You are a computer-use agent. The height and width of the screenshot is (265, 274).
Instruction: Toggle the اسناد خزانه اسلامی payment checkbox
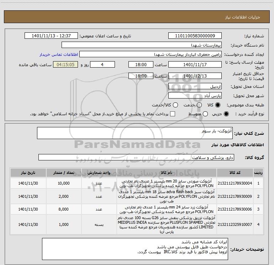(173, 114)
